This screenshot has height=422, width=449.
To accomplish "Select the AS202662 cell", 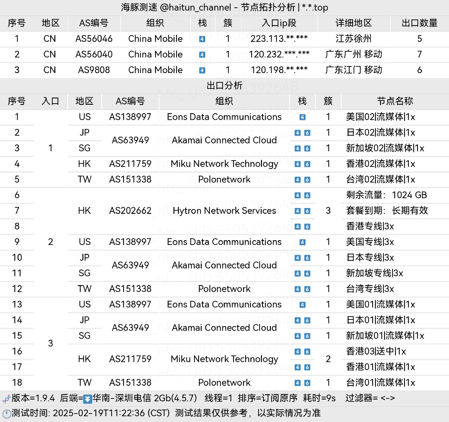I will (x=130, y=210).
